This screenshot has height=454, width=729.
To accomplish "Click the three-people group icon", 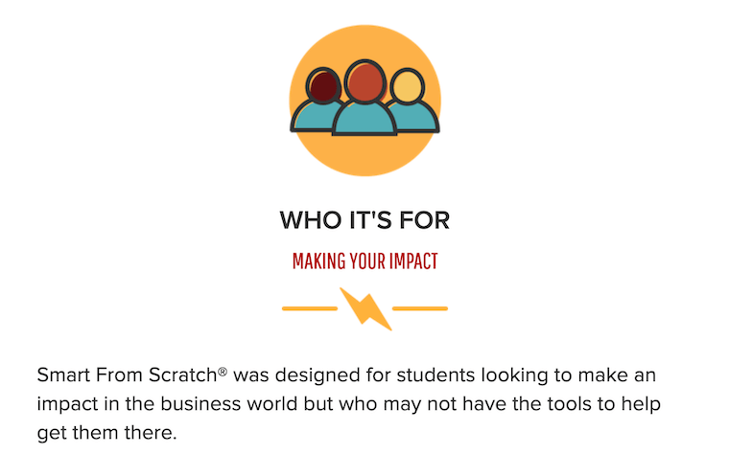I will point(364,99).
